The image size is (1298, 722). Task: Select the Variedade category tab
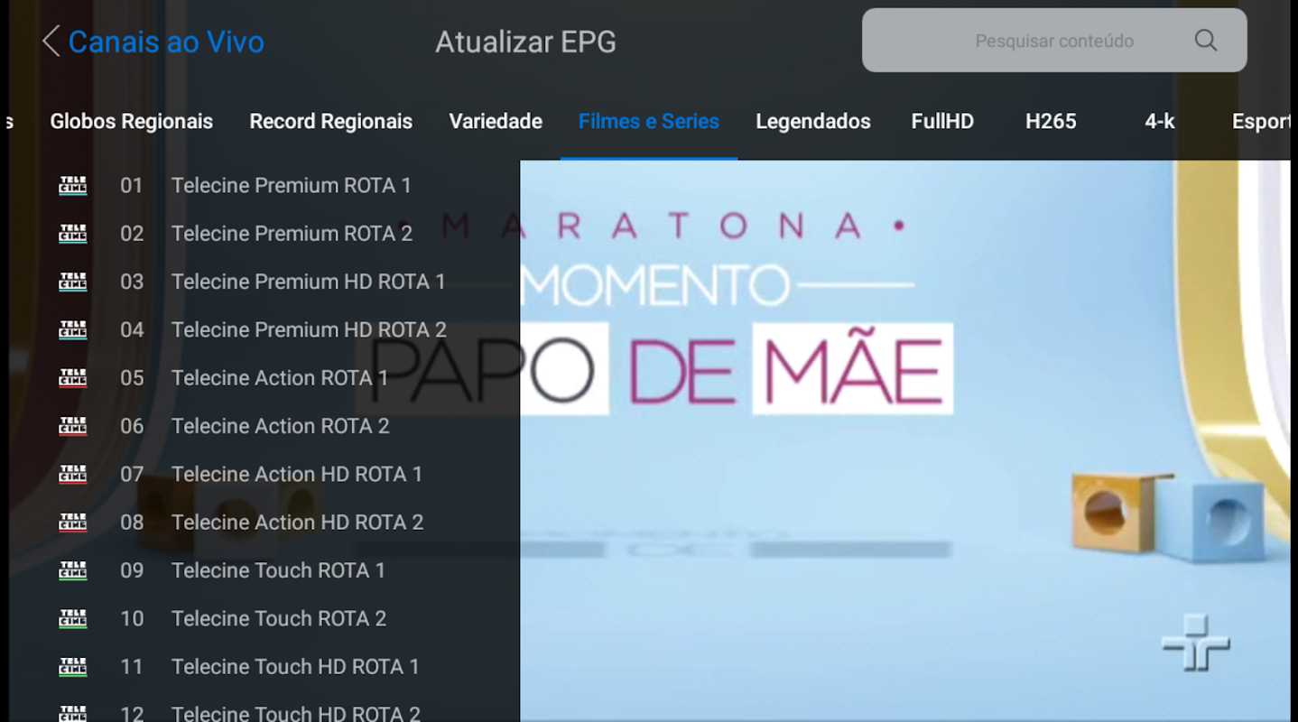[x=496, y=122]
